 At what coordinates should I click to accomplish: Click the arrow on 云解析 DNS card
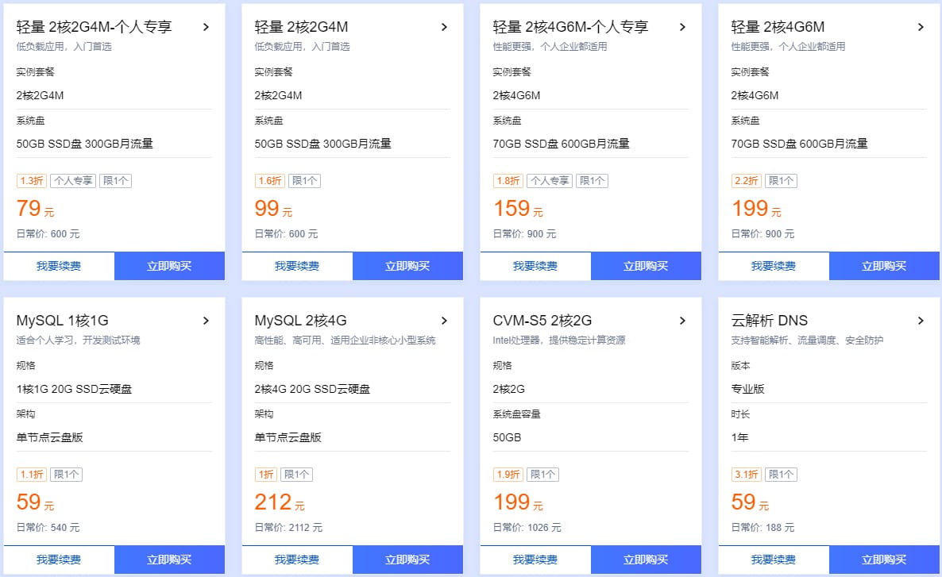pyautogui.click(x=921, y=320)
